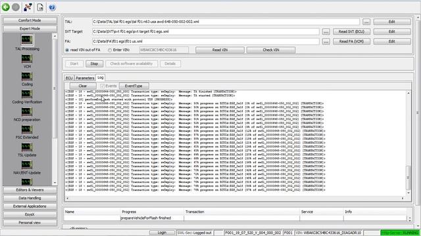This screenshot has height=236, width=421.
Task: Open EsysX section
Action: click(x=30, y=214)
